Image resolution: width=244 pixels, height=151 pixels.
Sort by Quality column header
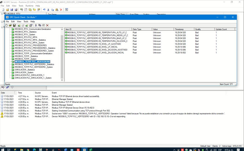click(204, 29)
